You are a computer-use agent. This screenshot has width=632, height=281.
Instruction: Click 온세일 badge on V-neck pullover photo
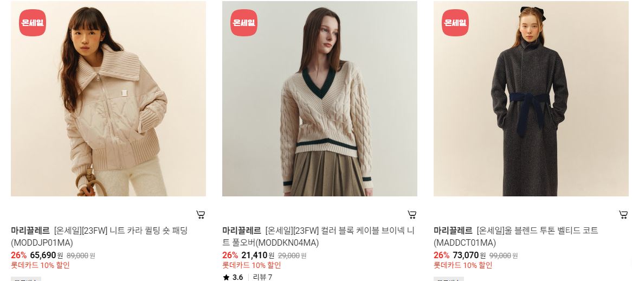[x=244, y=23]
